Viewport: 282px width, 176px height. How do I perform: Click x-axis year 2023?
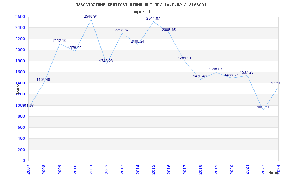[263, 170]
